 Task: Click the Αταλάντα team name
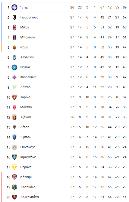click(27, 57)
